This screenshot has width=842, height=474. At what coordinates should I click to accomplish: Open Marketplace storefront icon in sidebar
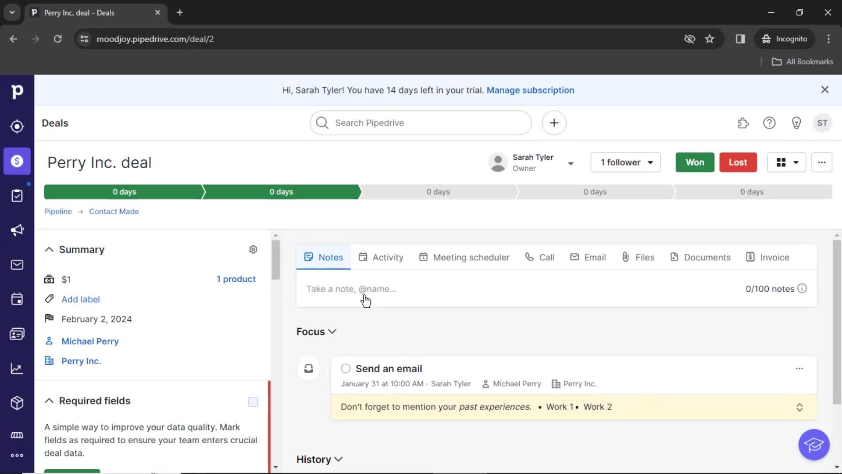pyautogui.click(x=17, y=435)
